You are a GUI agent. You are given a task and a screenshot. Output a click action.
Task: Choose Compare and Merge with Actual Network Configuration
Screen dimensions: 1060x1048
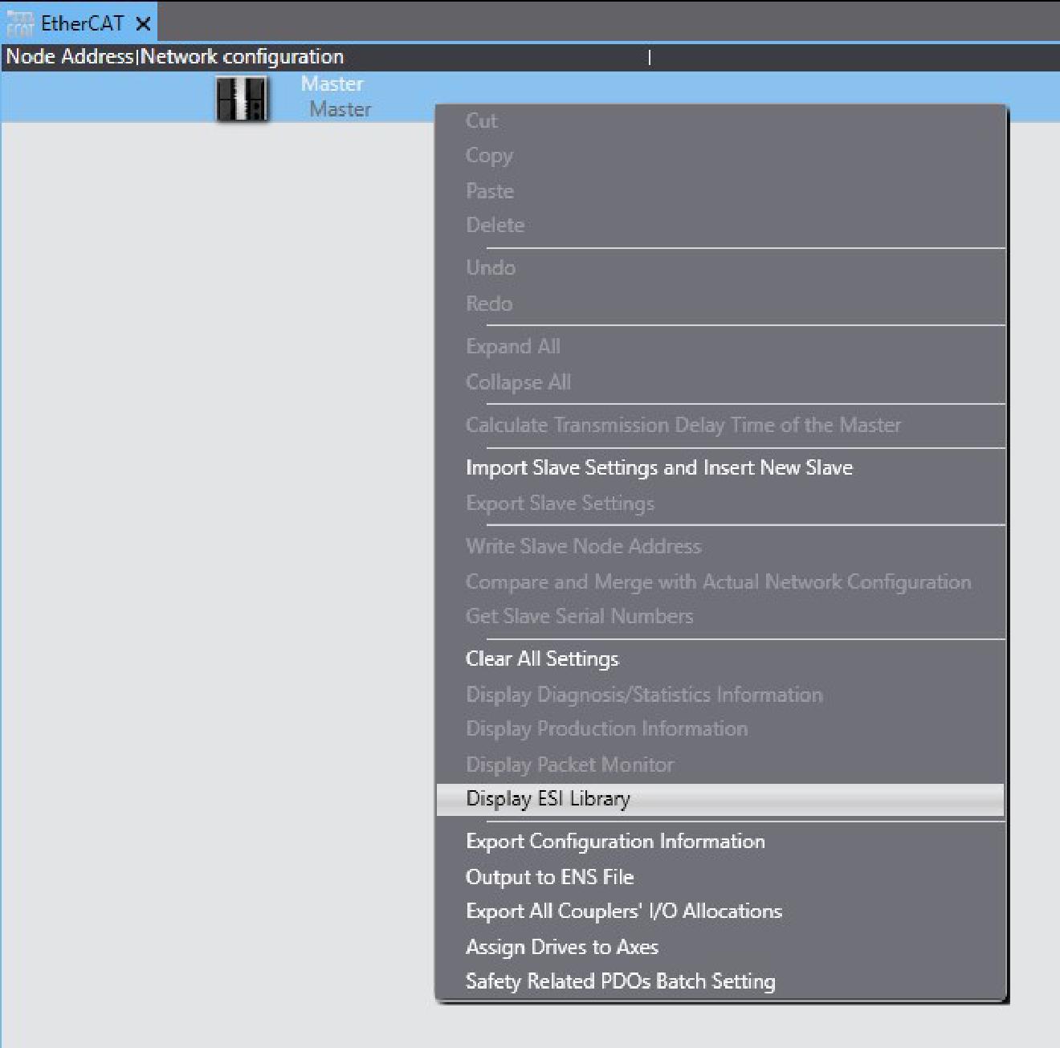coord(718,581)
